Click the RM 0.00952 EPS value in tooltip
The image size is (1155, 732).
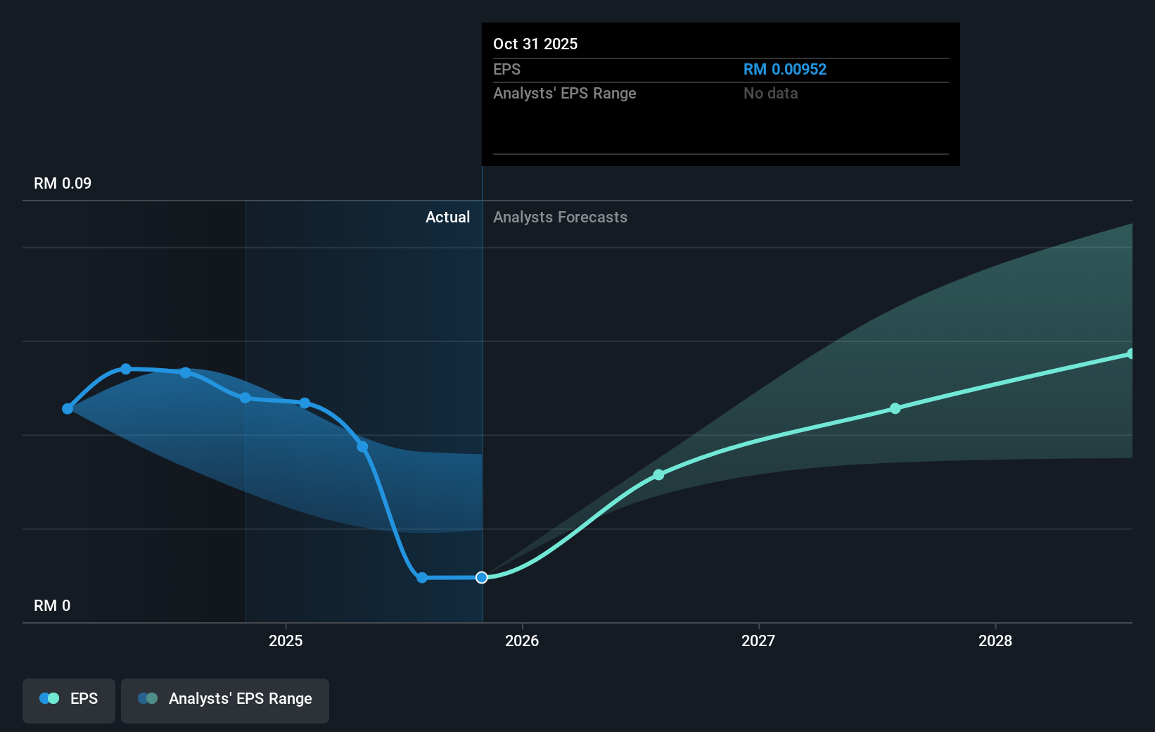click(785, 69)
